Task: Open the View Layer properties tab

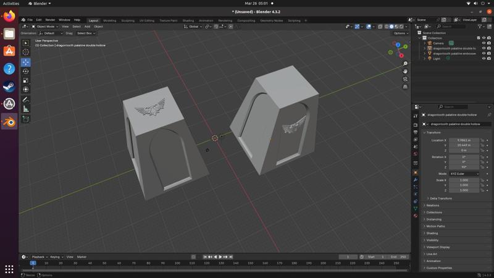Action: point(416,140)
